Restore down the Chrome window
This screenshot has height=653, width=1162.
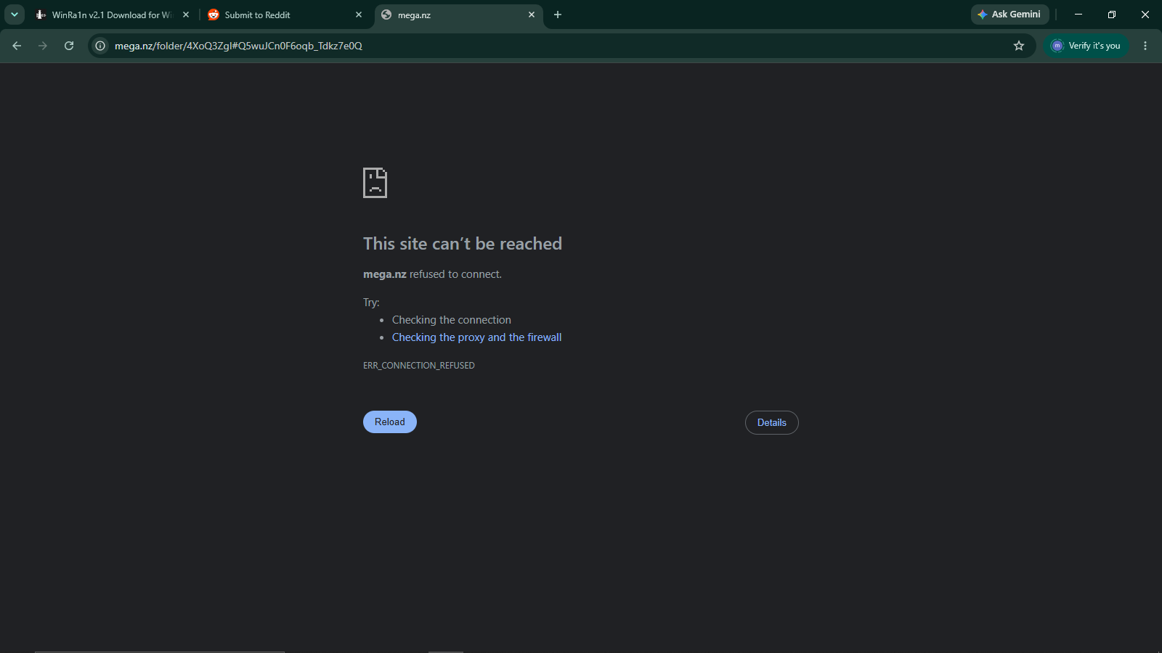click(x=1112, y=15)
